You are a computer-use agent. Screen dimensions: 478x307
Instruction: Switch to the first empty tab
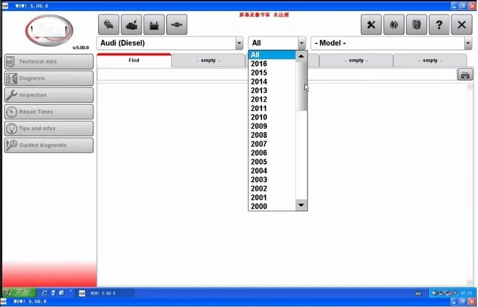[x=209, y=60]
